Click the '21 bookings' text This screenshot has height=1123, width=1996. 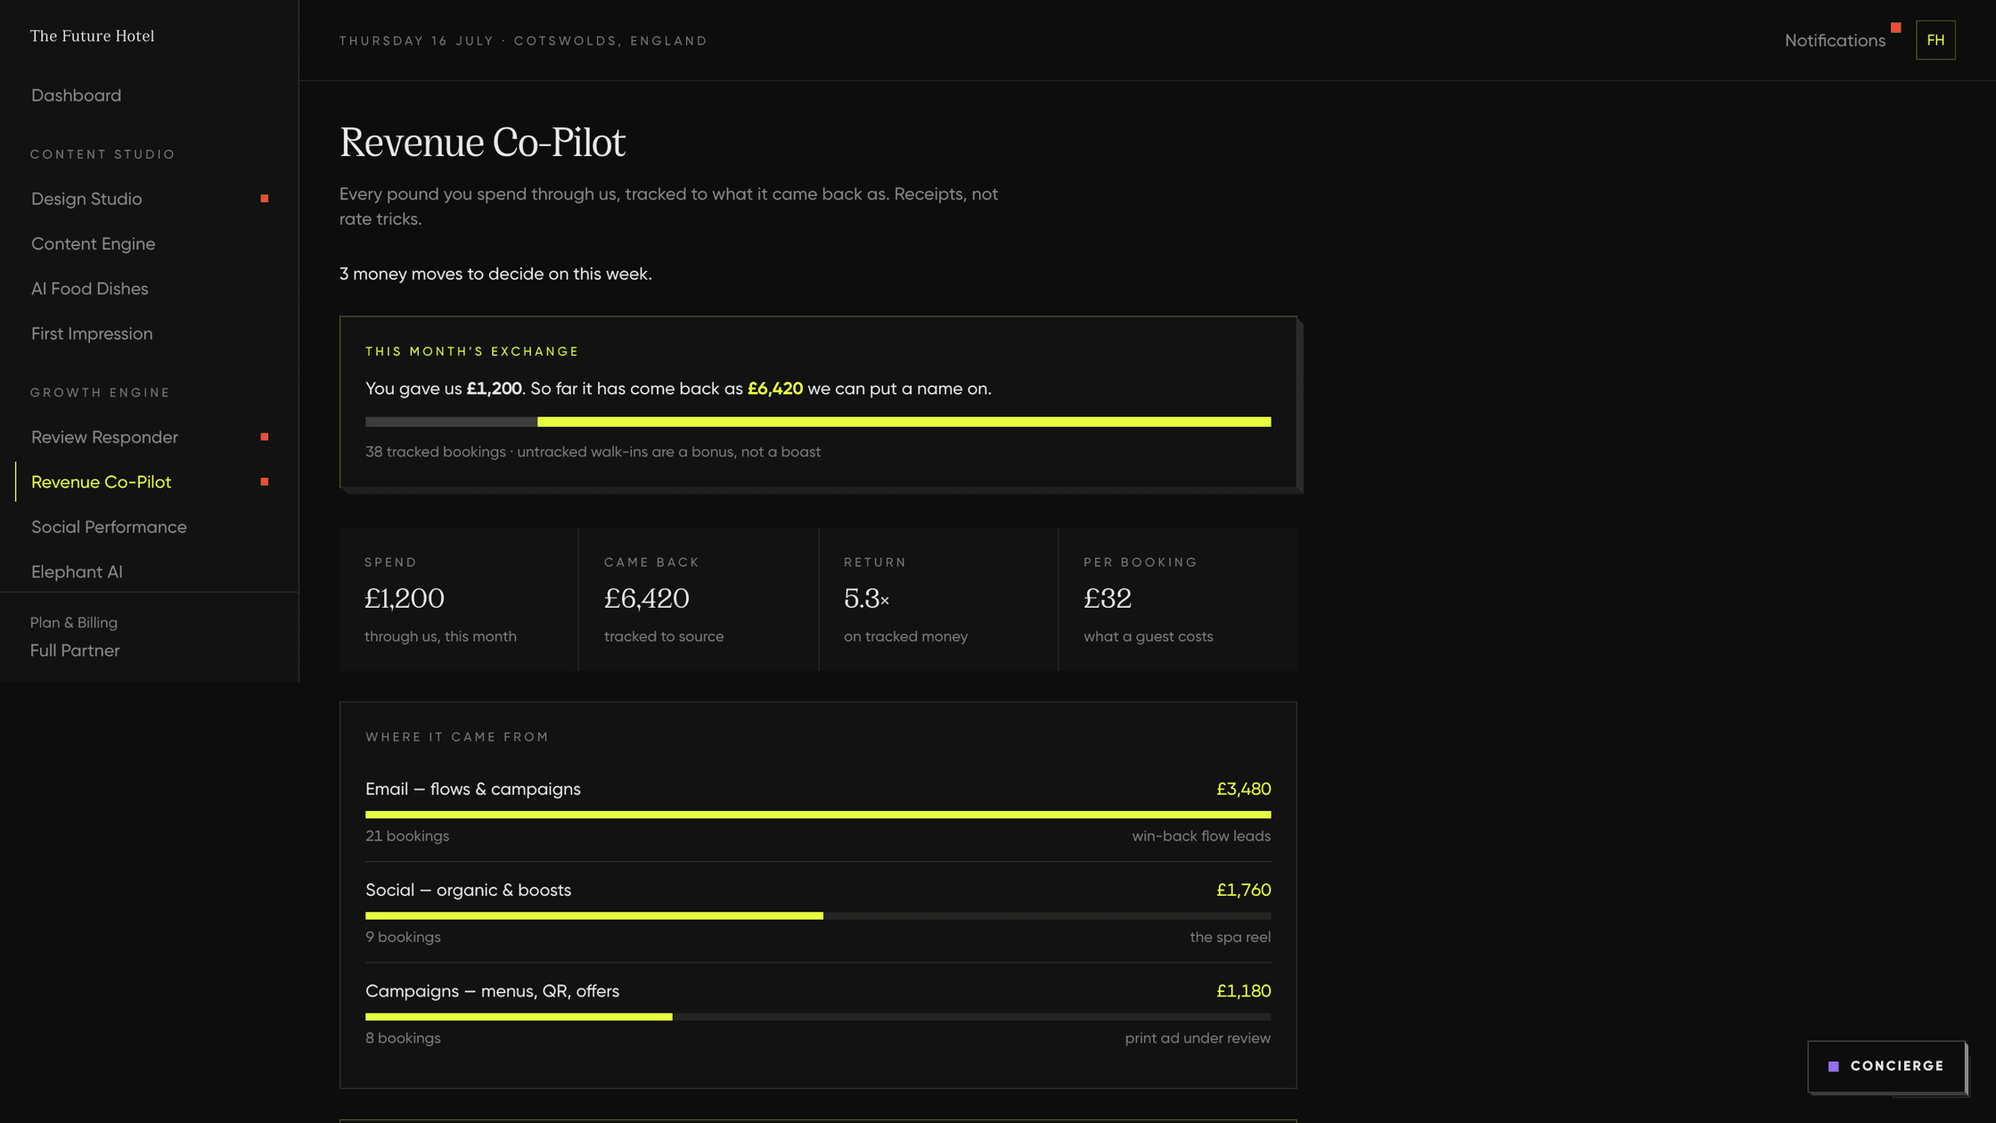pyautogui.click(x=407, y=836)
